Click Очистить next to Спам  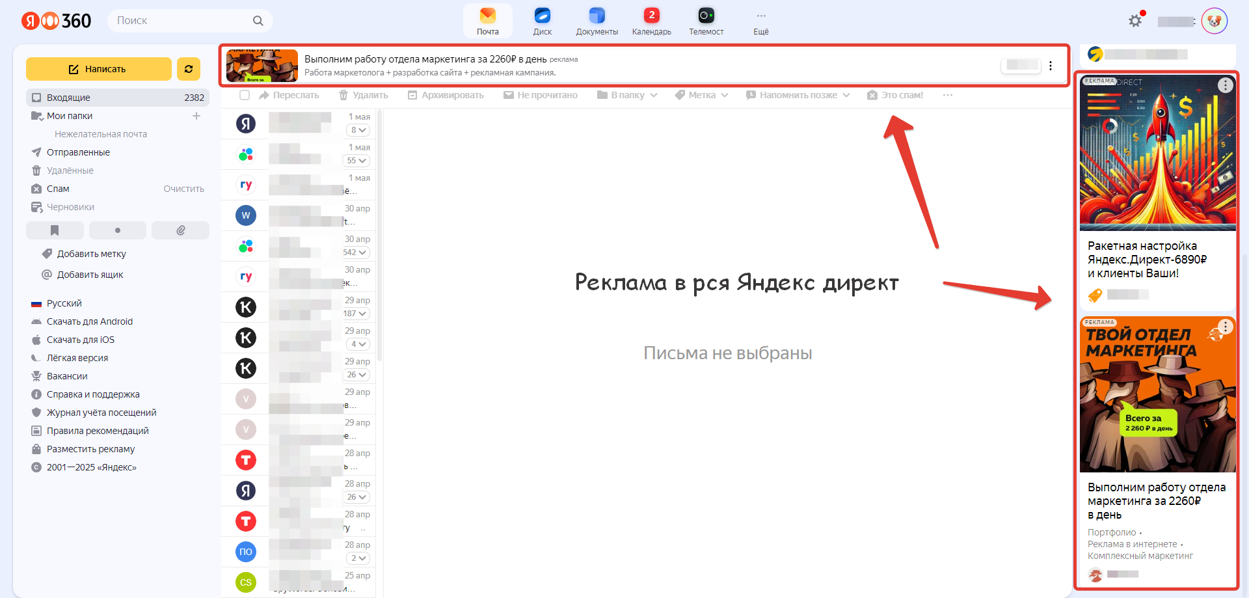pyautogui.click(x=184, y=189)
